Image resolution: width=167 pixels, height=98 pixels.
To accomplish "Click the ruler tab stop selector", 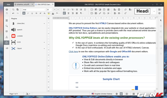I will (49, 18).
